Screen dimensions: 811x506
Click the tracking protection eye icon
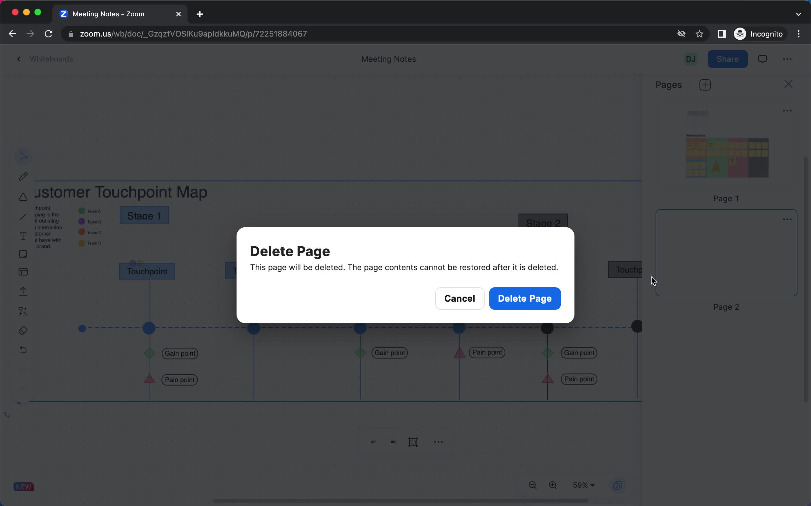681,34
